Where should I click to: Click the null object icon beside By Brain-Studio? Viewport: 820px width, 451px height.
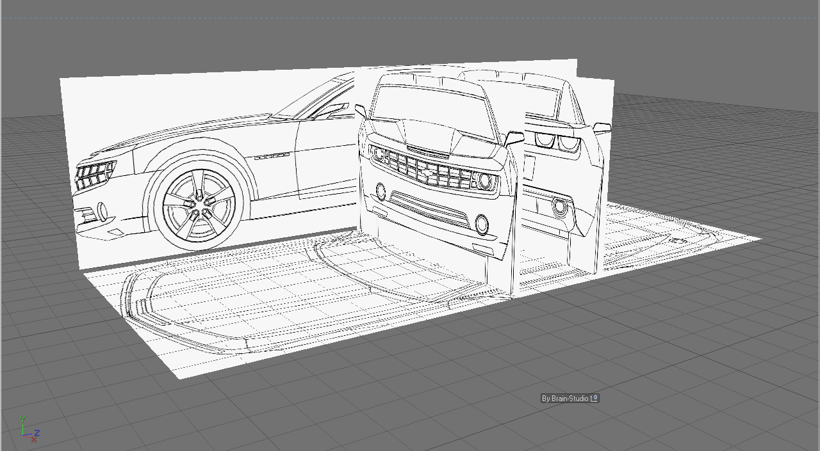tap(594, 398)
